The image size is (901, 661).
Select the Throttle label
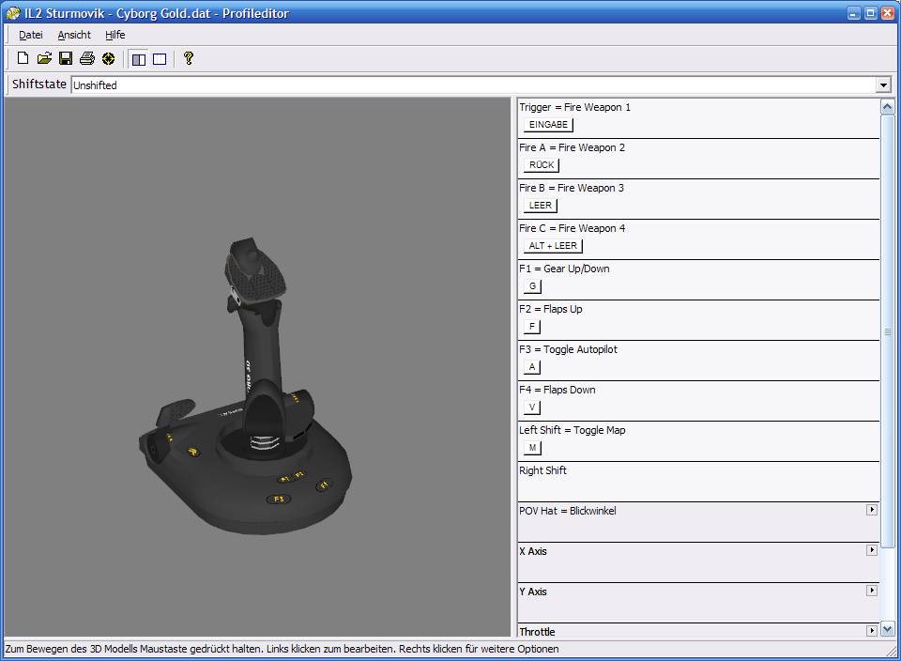tap(537, 632)
